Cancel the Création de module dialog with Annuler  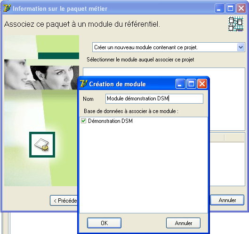[x=183, y=223]
